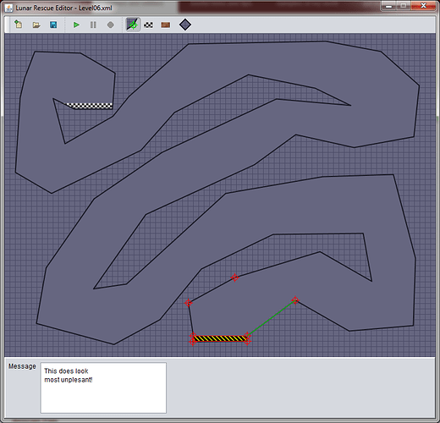Viewport: 440px width, 423px height.
Task: Select the diamond-shaped object tool
Action: [x=185, y=25]
